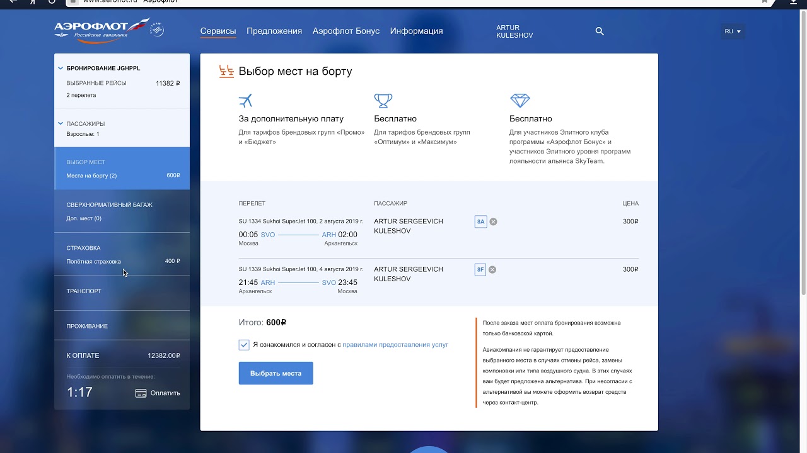Uncheck the service rules agreement checkbox

click(244, 345)
